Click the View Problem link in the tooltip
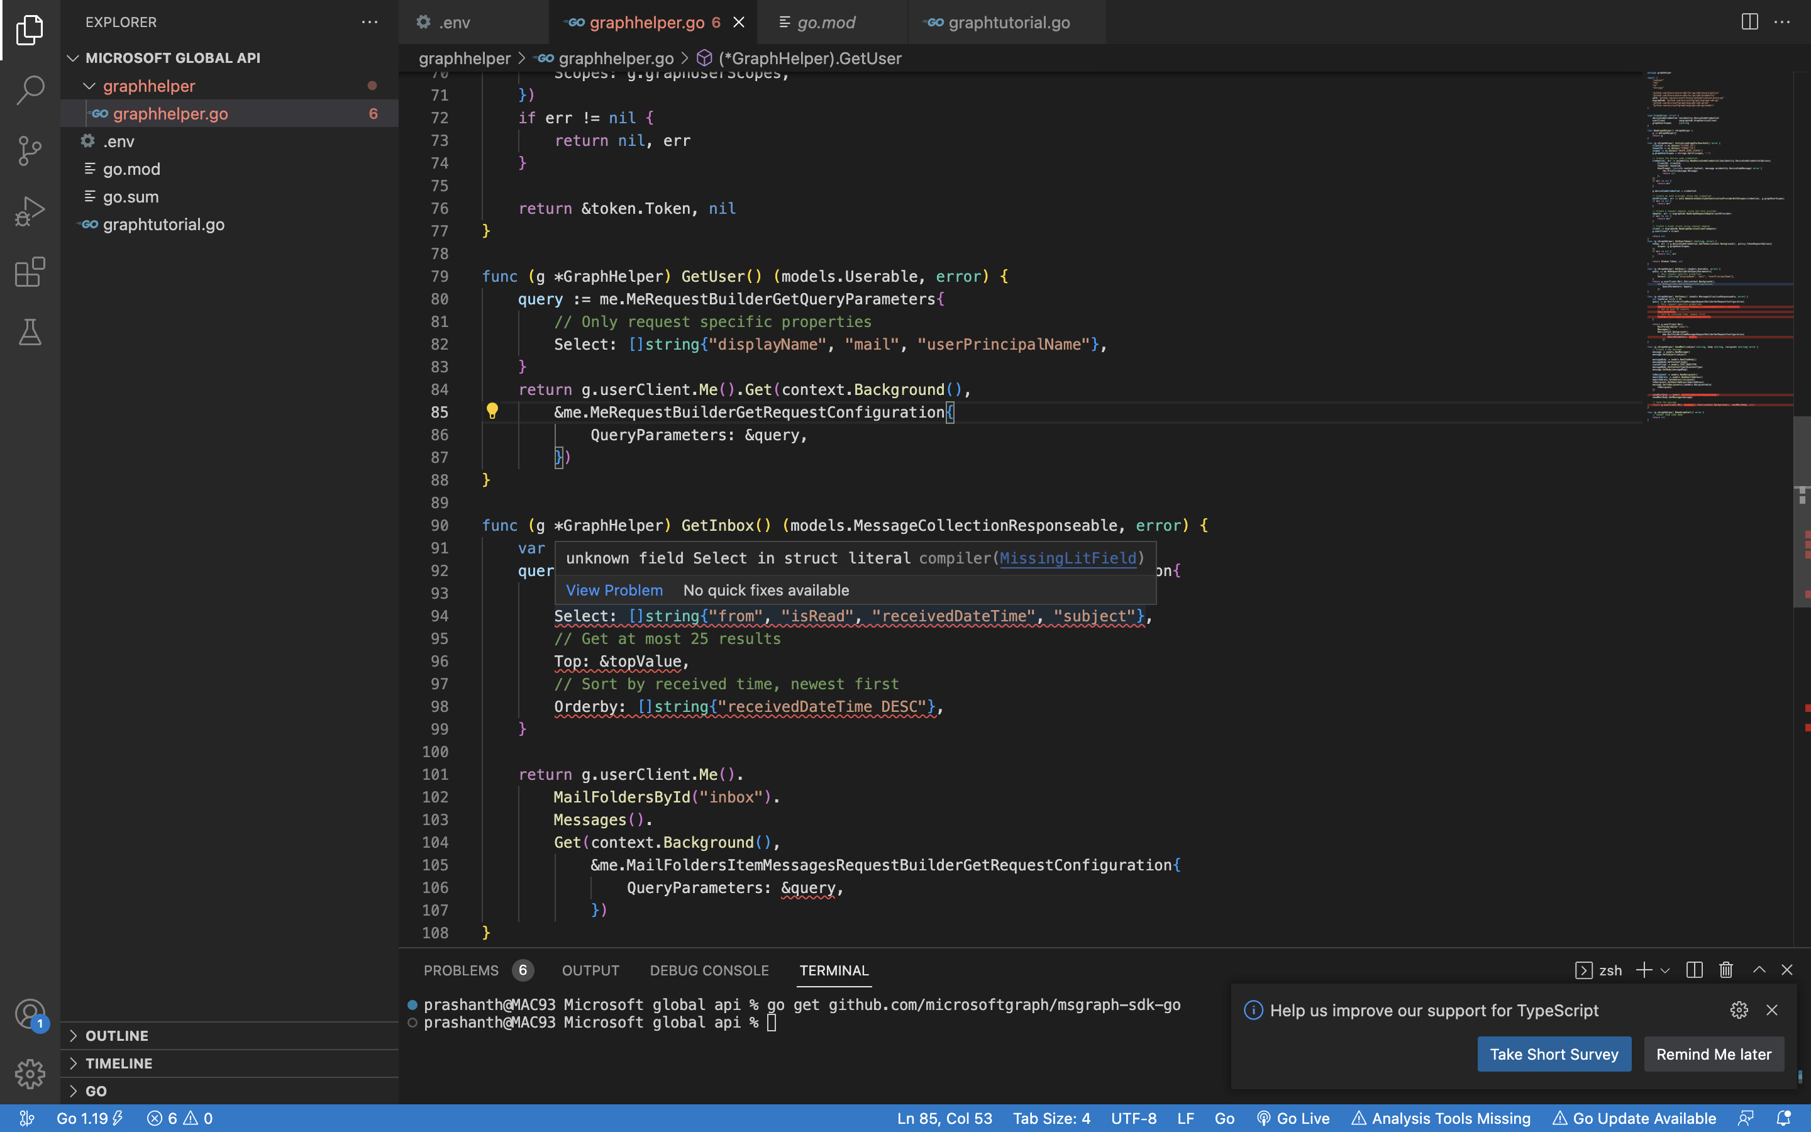The height and width of the screenshot is (1132, 1811). coord(614,590)
